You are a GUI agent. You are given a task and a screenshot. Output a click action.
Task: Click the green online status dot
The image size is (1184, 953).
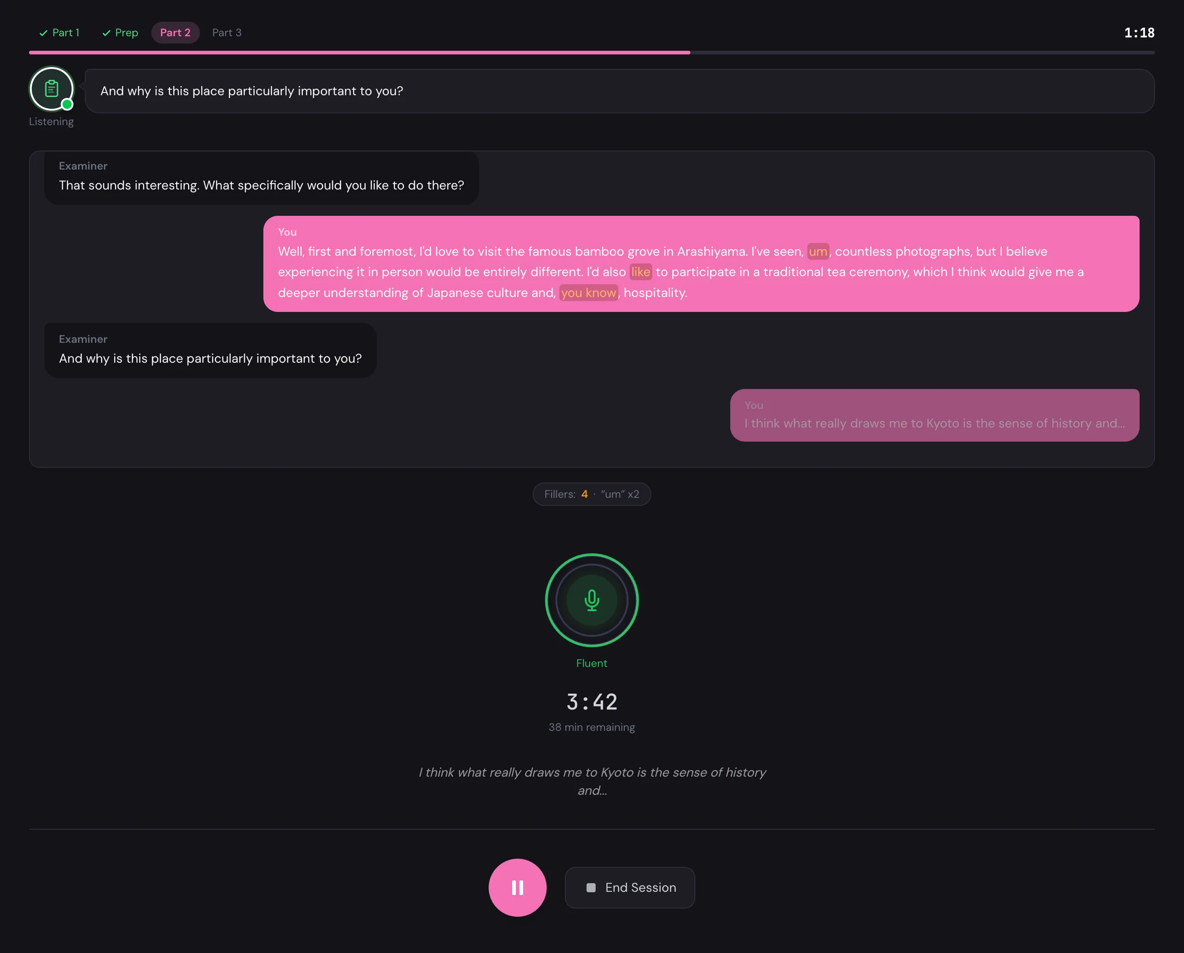[x=67, y=104]
